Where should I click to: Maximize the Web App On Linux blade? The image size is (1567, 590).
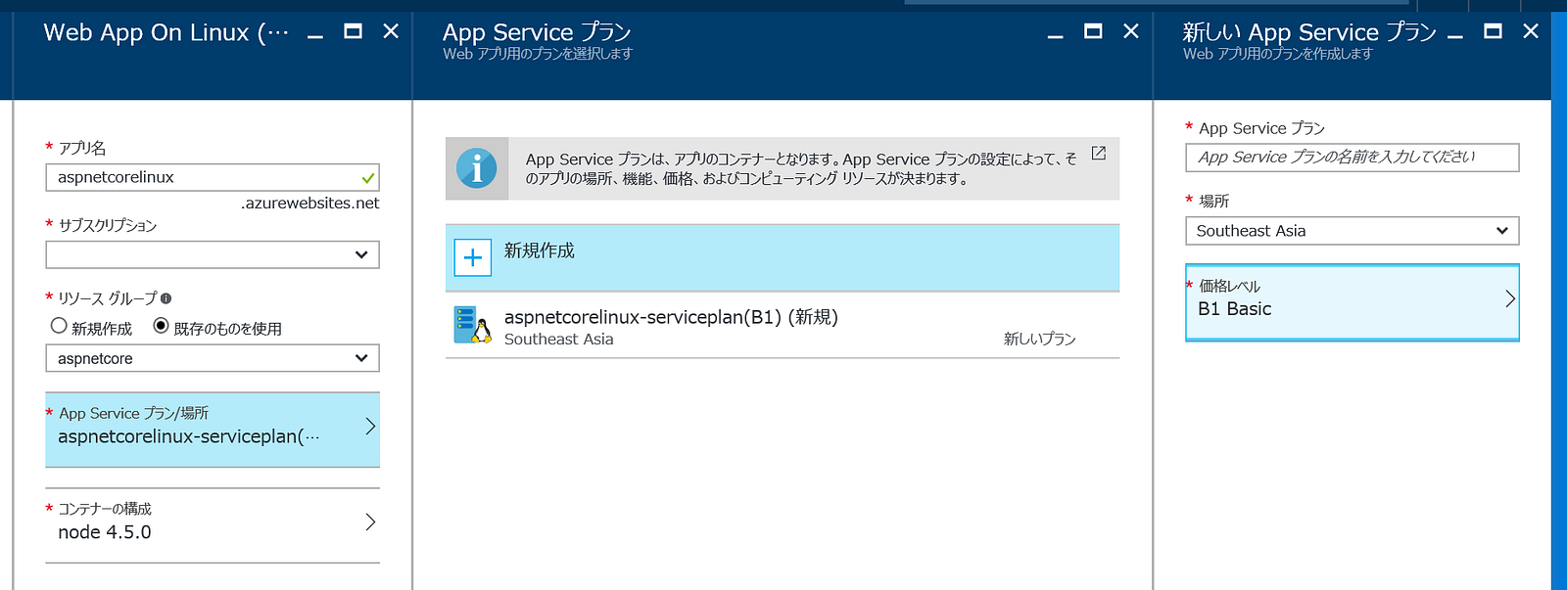353,31
